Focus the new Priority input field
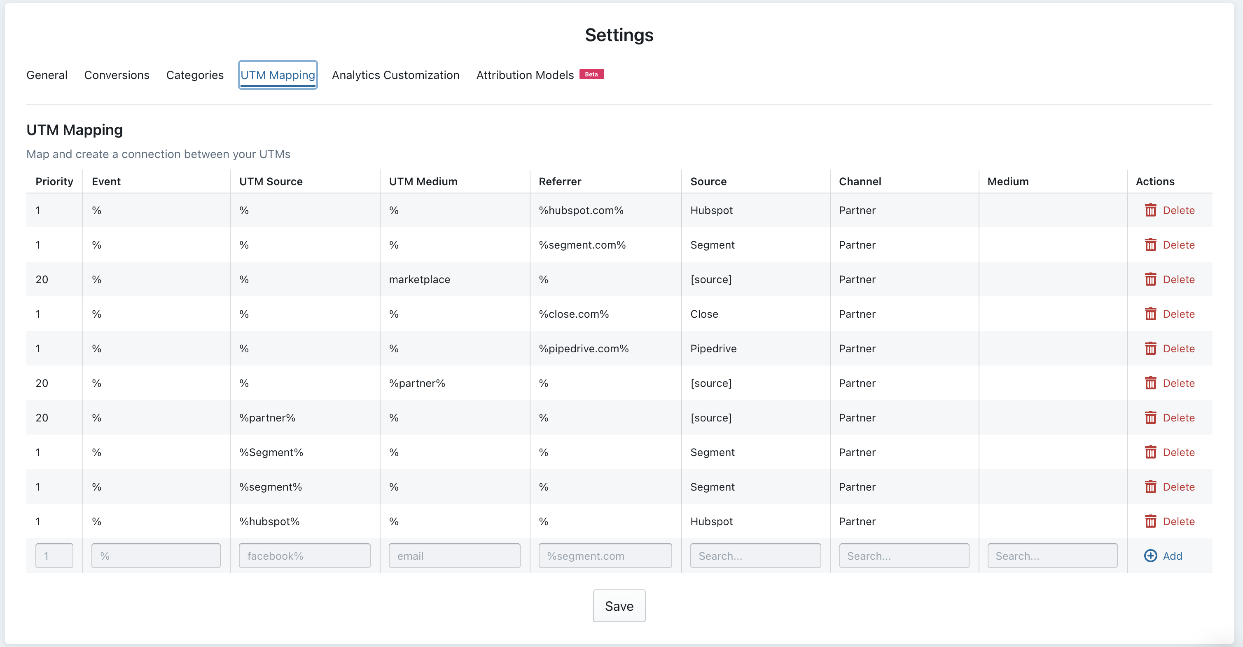Image resolution: width=1243 pixels, height=647 pixels. point(54,556)
